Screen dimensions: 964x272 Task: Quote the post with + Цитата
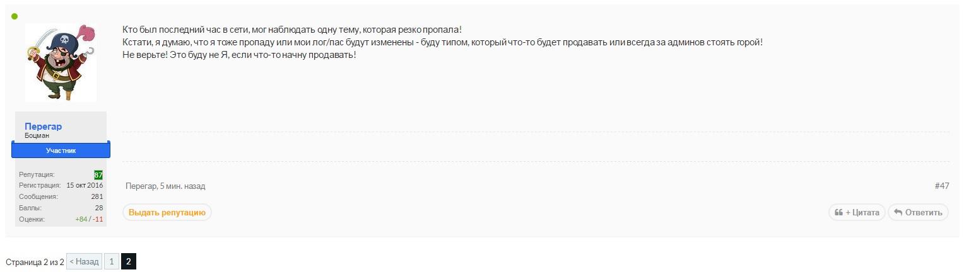coord(857,212)
